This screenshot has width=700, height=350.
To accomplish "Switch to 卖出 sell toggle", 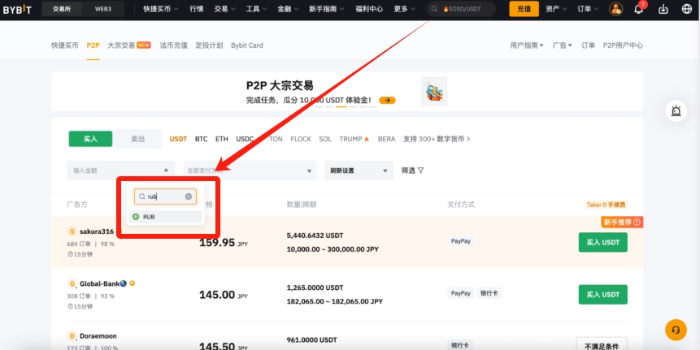I will (138, 139).
